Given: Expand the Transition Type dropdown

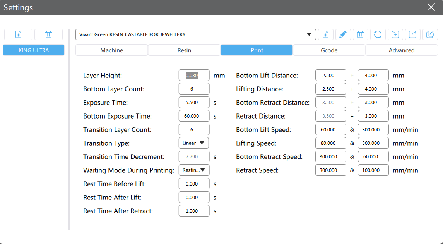Looking at the screenshot, I should tap(193, 143).
